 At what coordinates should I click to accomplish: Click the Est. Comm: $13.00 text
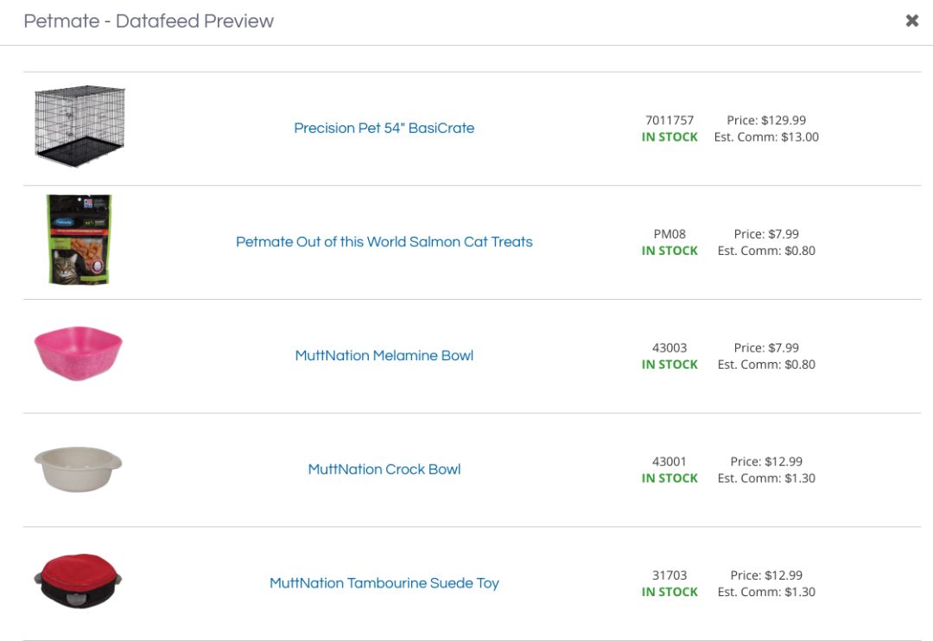point(766,136)
